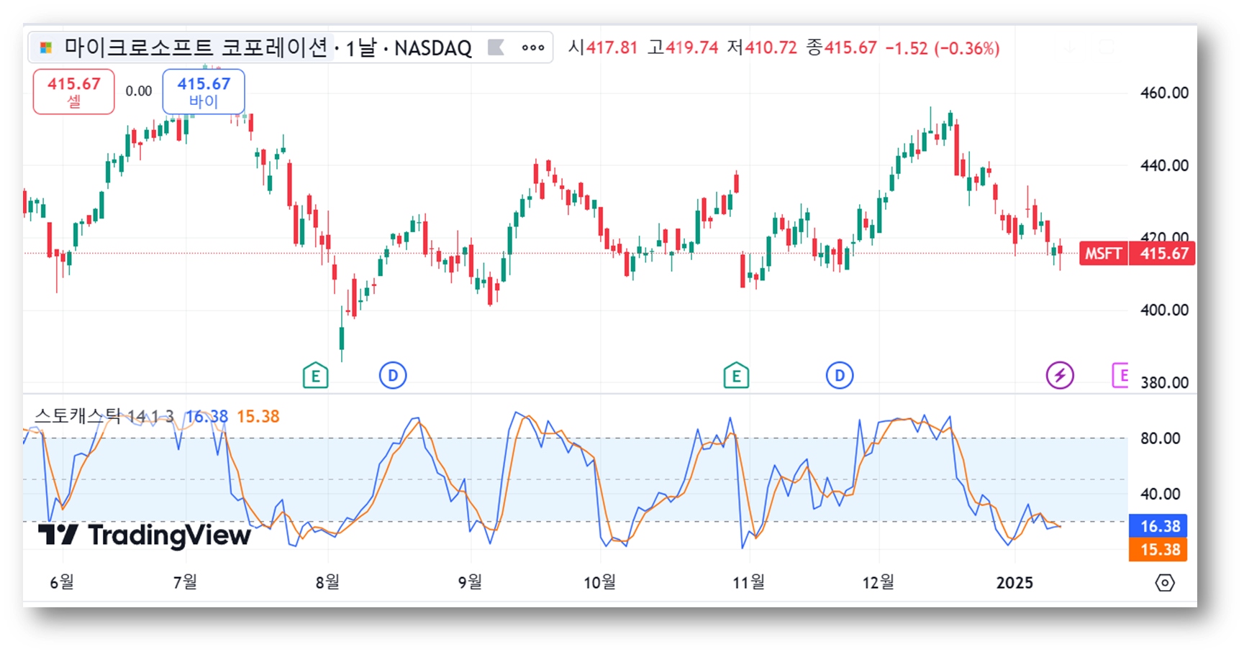
Task: Click the blue 16.38 stochastic value label
Action: coord(1158,526)
